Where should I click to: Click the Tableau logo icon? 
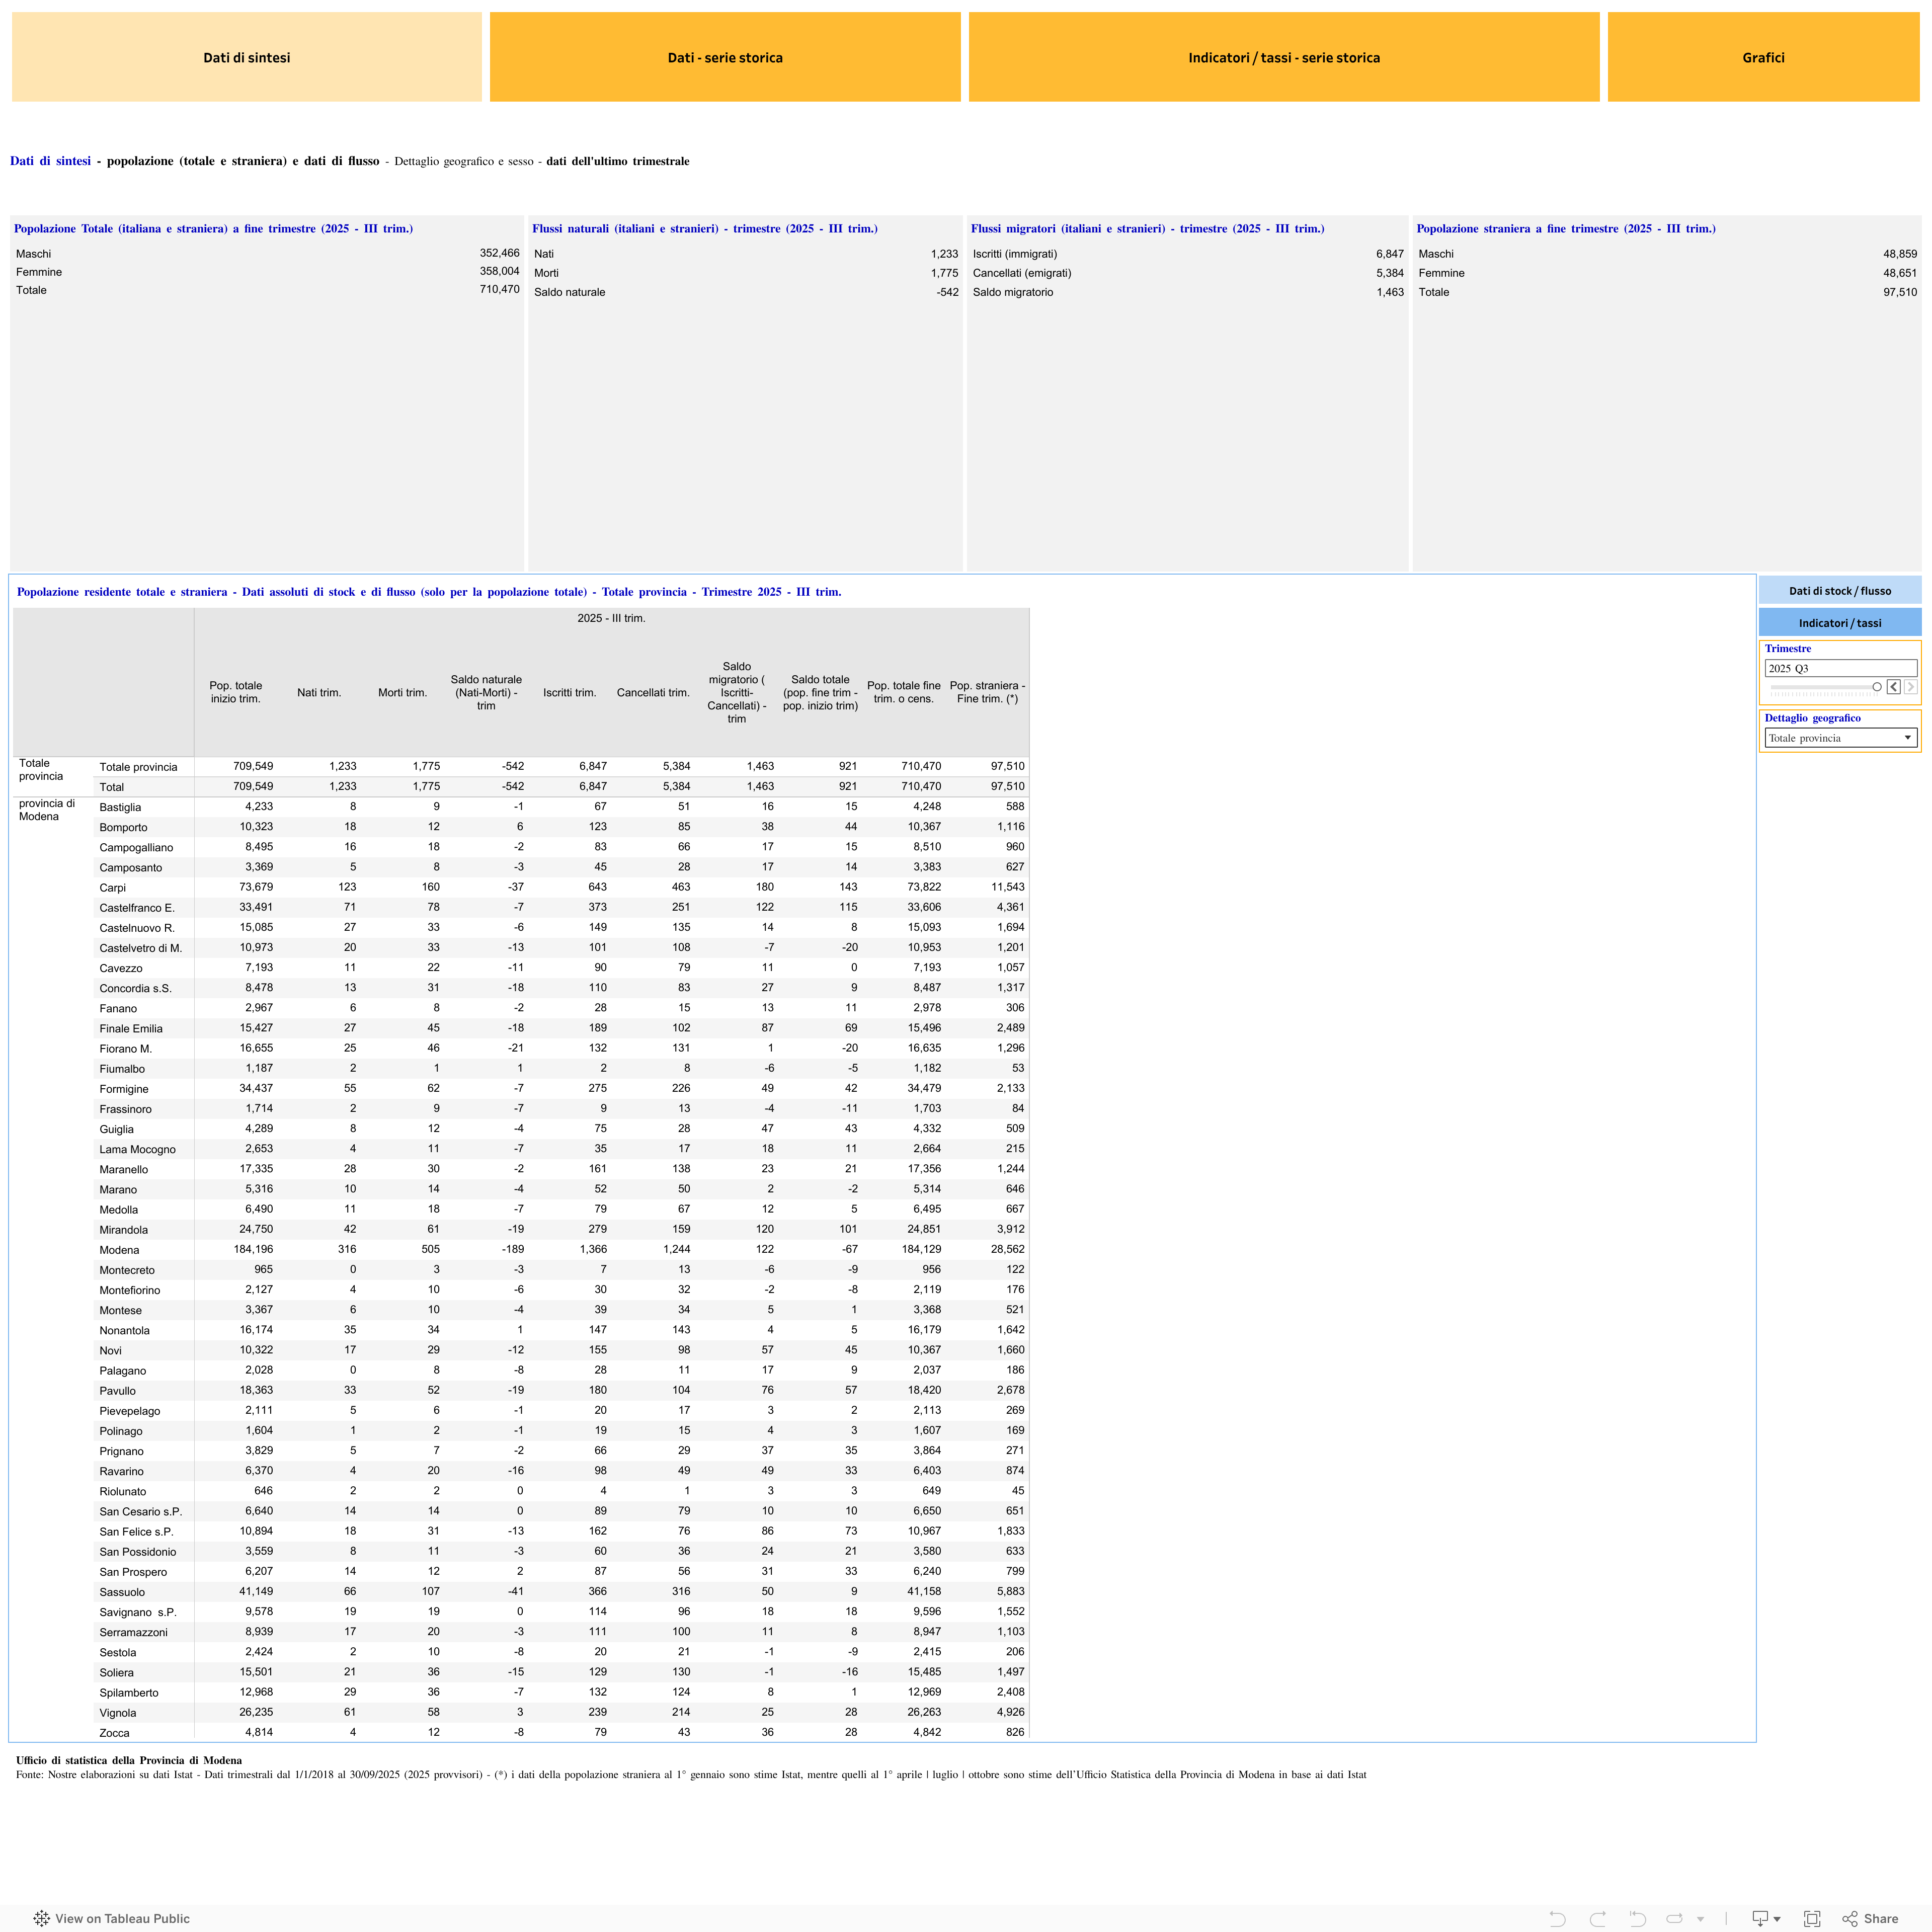(x=41, y=1918)
